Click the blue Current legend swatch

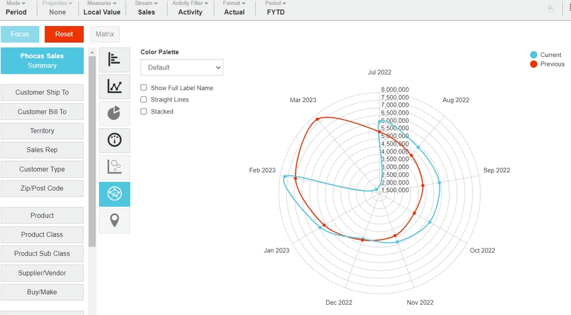pyautogui.click(x=534, y=55)
